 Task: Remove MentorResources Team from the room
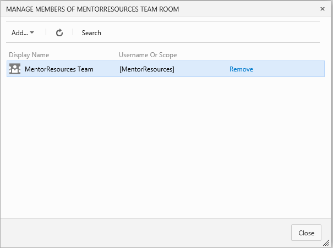pyautogui.click(x=241, y=69)
